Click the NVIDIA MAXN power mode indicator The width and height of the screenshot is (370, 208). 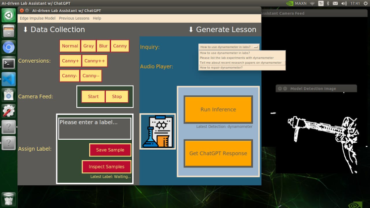tap(296, 3)
